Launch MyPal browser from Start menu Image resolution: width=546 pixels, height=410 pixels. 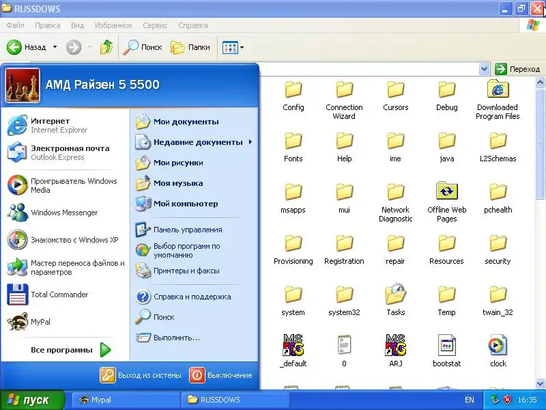point(65,322)
